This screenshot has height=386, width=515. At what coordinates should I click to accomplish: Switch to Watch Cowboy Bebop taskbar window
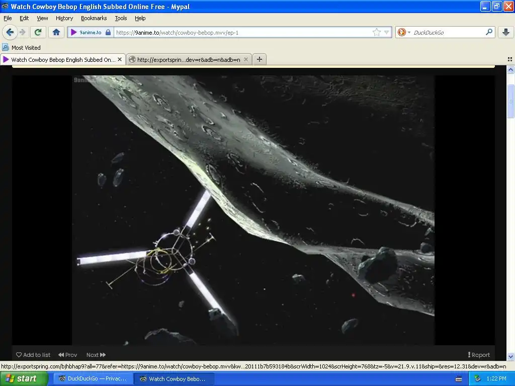click(x=175, y=379)
